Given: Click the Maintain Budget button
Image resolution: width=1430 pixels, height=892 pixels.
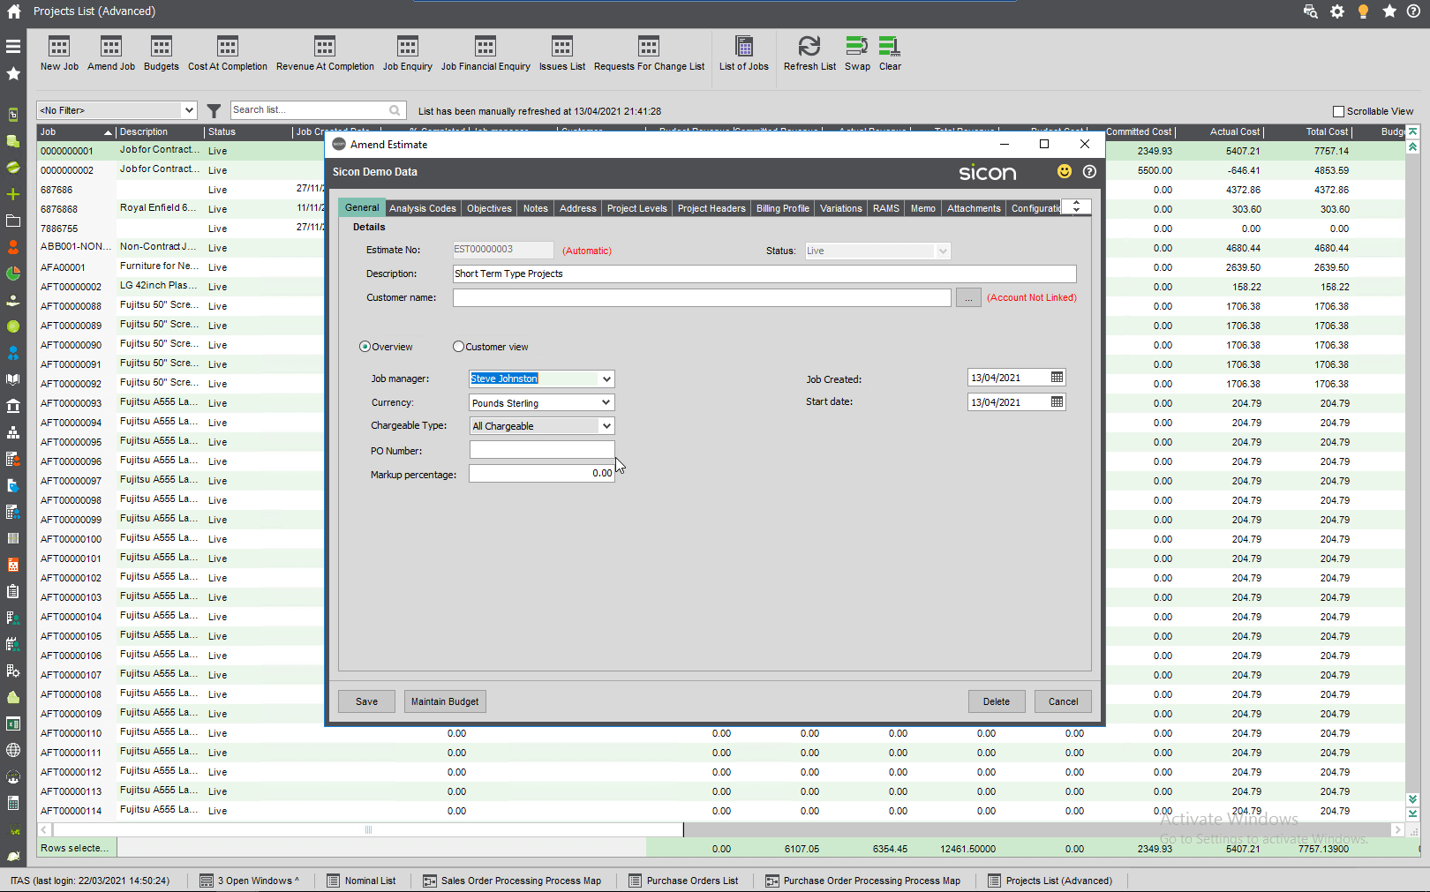Looking at the screenshot, I should 445,701.
